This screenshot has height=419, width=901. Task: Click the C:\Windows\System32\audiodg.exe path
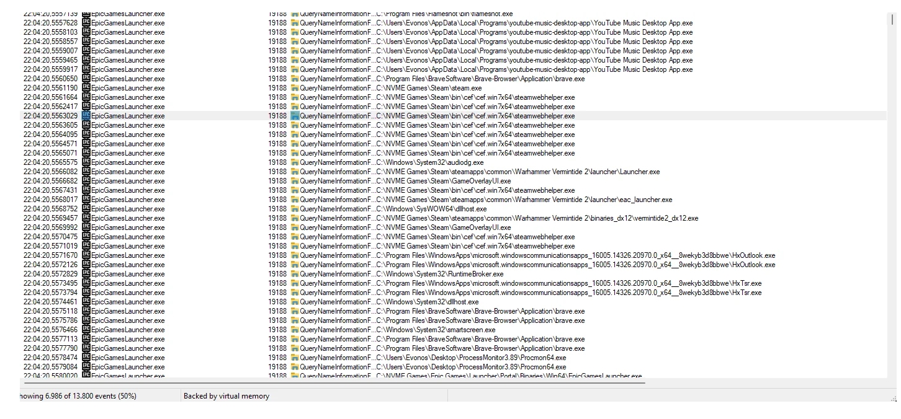click(x=430, y=162)
